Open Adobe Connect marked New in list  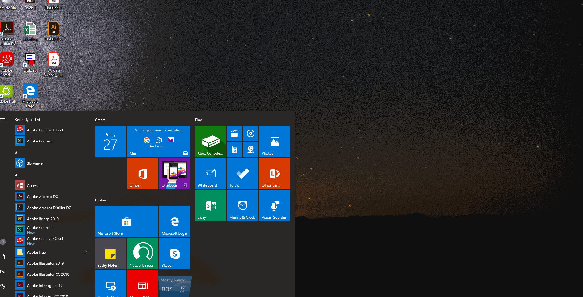coord(52,230)
